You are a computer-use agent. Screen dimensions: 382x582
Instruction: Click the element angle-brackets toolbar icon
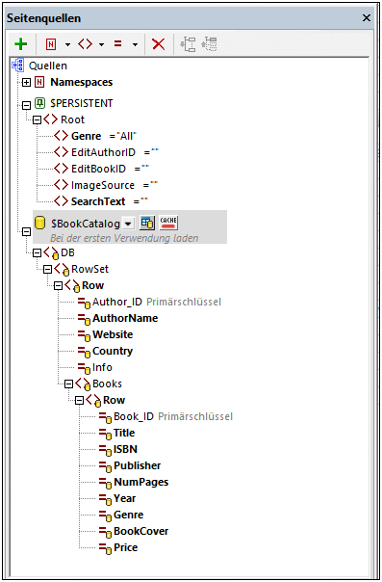click(x=85, y=44)
